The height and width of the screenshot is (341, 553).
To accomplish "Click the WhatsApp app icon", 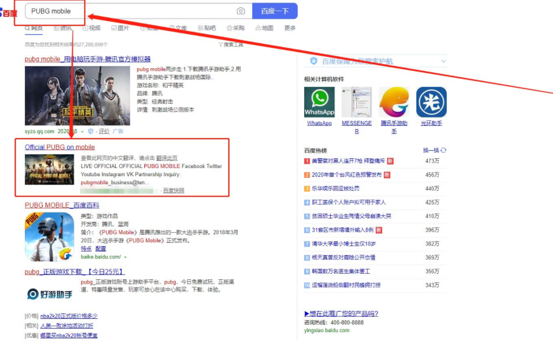I will pos(319,102).
